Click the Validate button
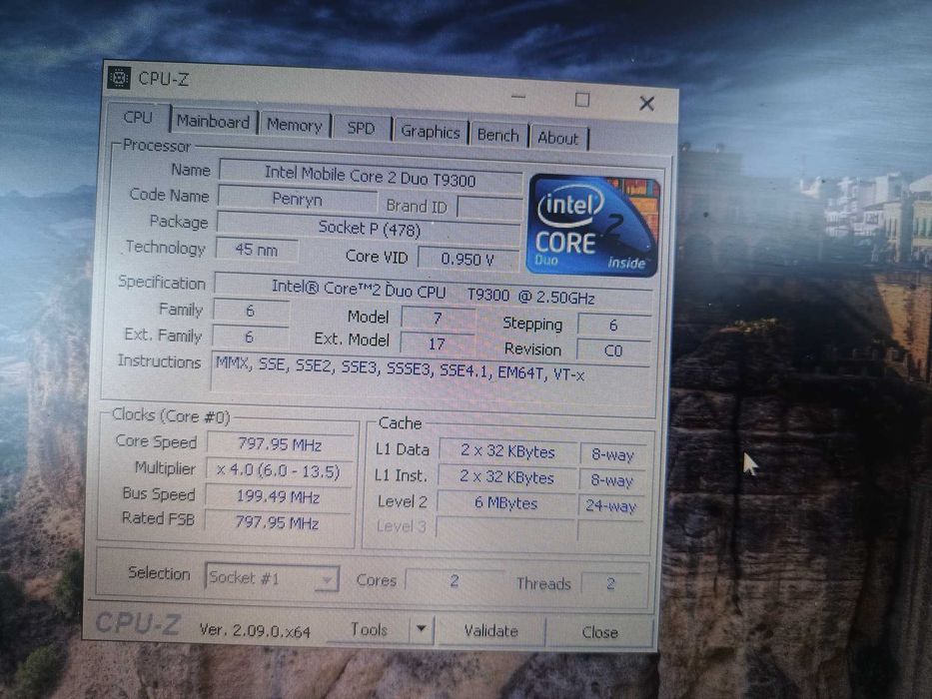This screenshot has width=932, height=699. click(490, 631)
